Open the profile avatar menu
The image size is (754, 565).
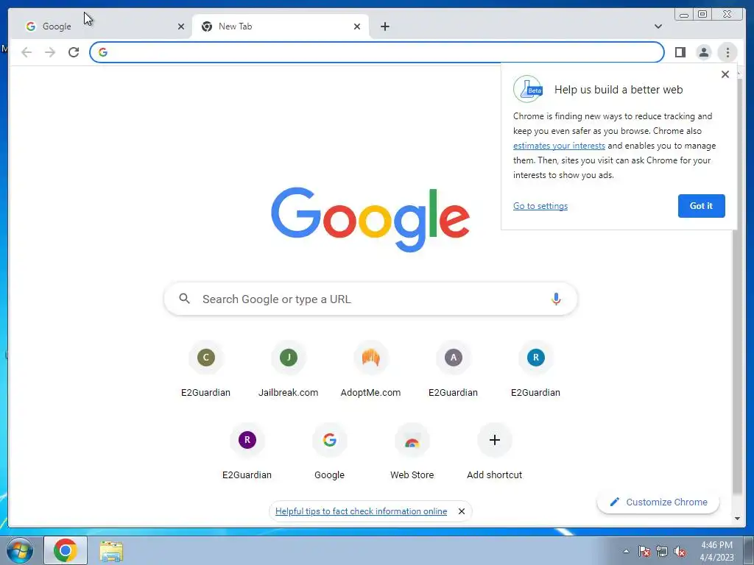[703, 52]
